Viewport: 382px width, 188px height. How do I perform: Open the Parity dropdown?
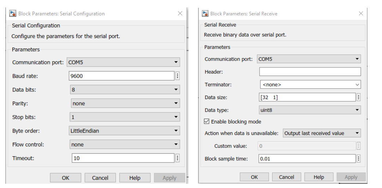[125, 104]
